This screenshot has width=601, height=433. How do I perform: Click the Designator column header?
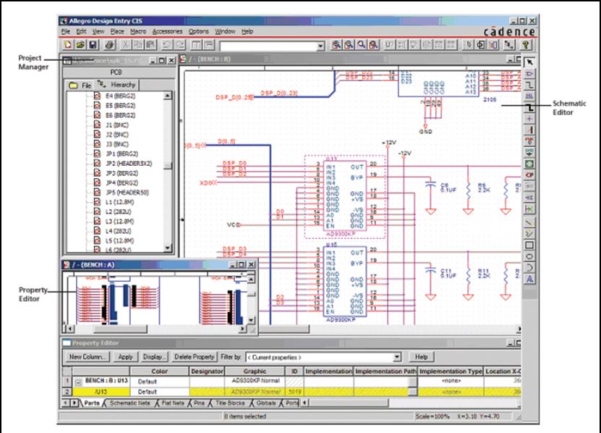(207, 371)
